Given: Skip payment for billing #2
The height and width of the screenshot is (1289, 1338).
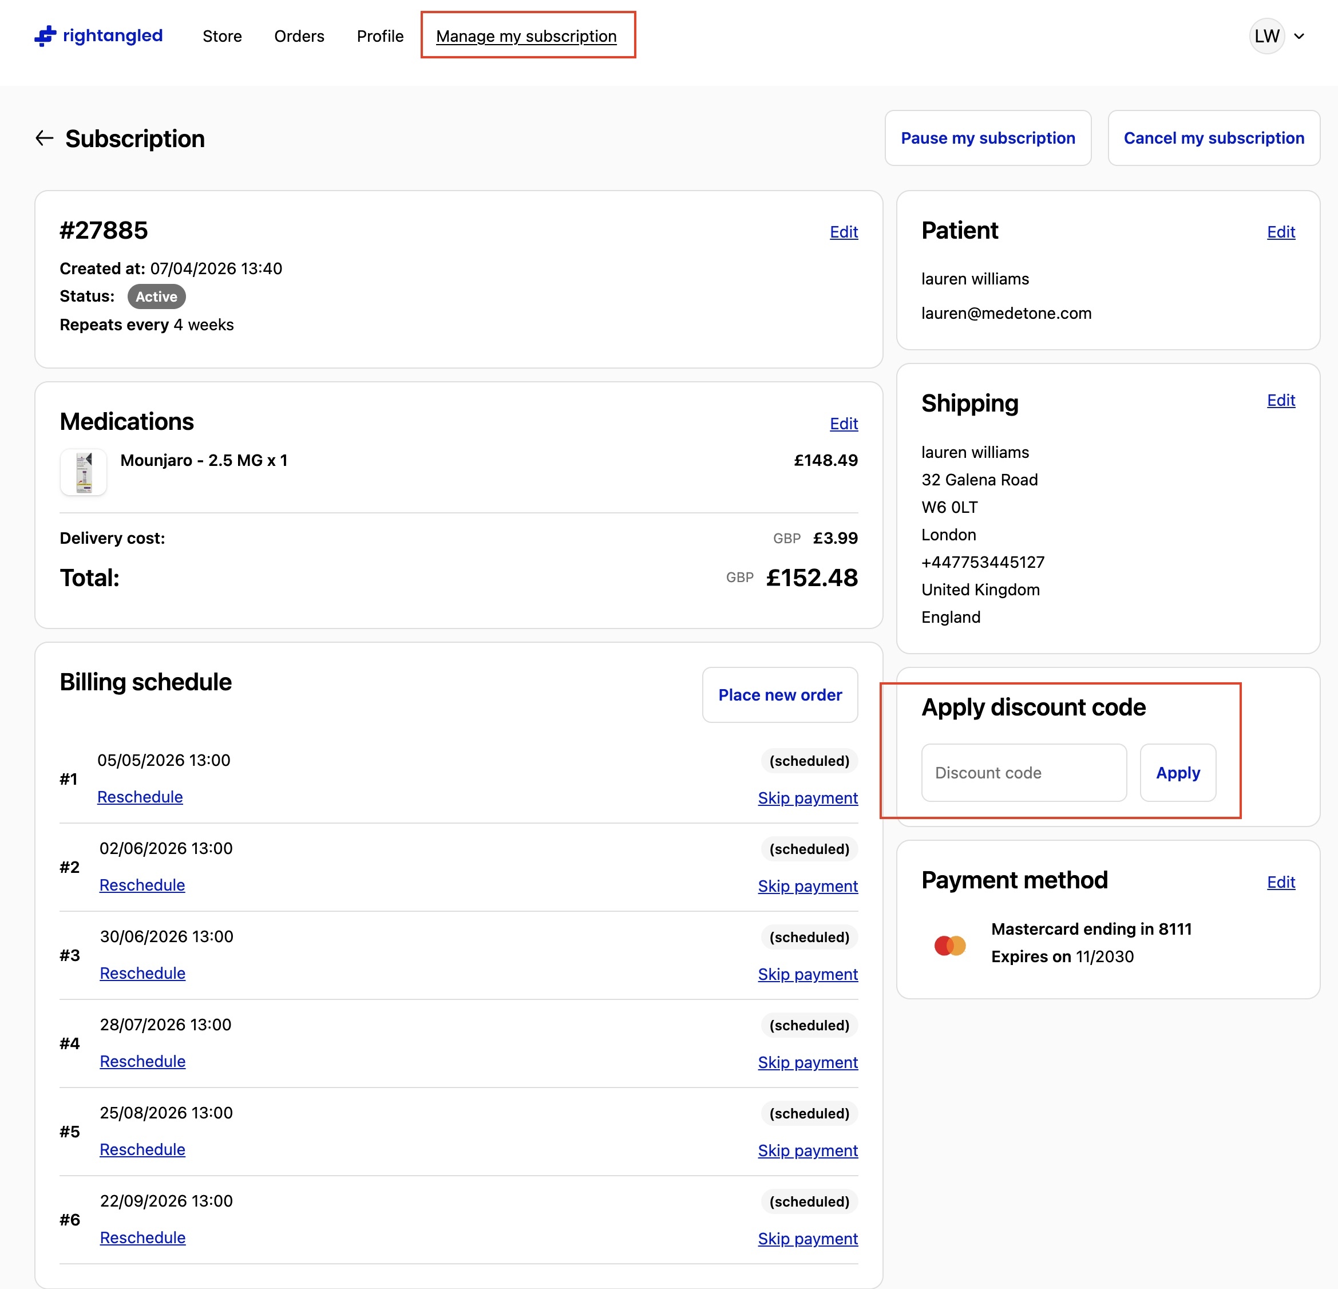Looking at the screenshot, I should (807, 886).
